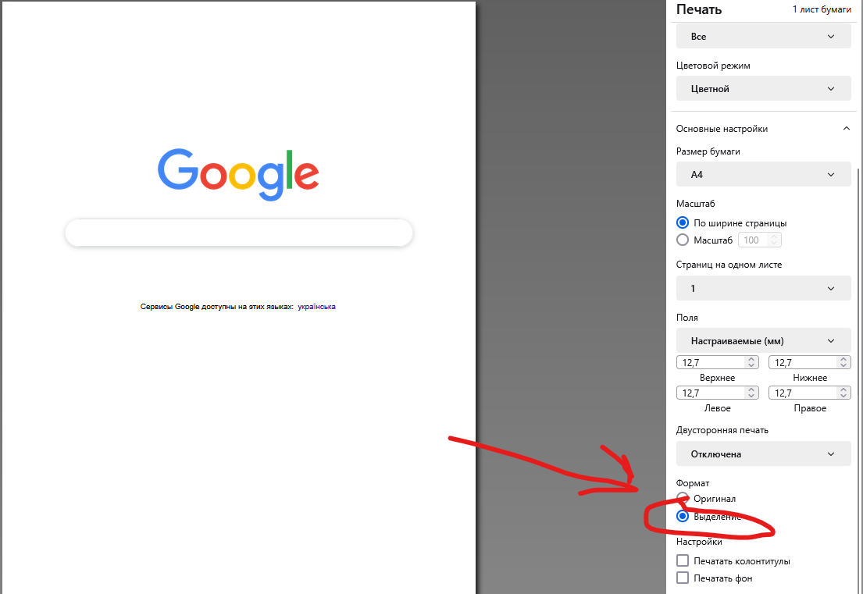Select the 'Выделение' format radio button
The width and height of the screenshot is (863, 594).
[683, 517]
